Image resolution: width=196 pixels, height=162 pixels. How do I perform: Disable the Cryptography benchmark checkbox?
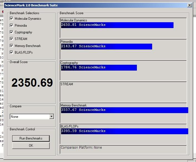coord(11,32)
